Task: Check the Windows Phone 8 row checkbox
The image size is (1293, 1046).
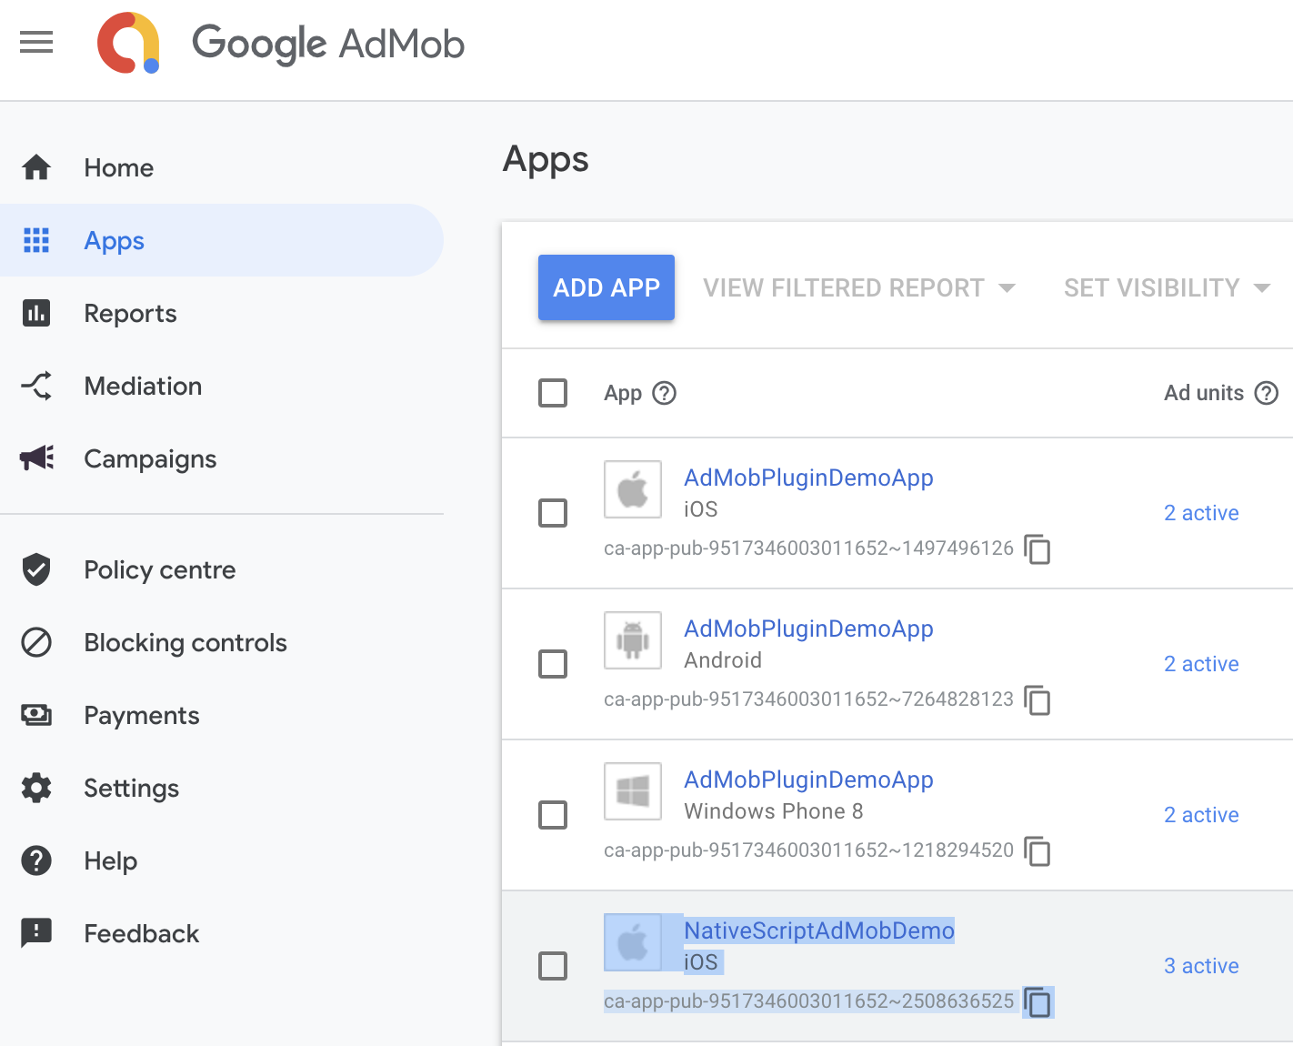Action: pyautogui.click(x=553, y=815)
